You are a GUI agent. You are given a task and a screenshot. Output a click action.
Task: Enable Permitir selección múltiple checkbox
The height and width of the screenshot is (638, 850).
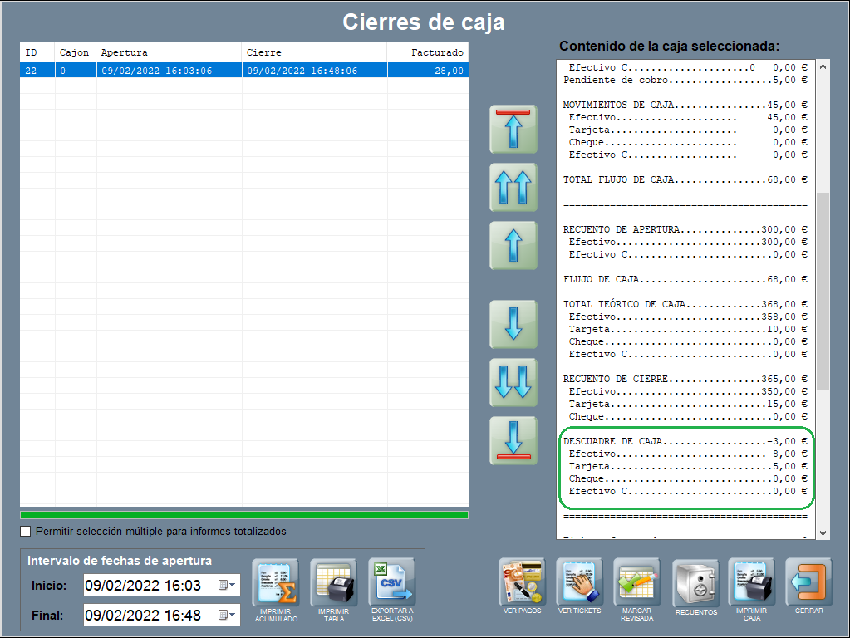(26, 531)
